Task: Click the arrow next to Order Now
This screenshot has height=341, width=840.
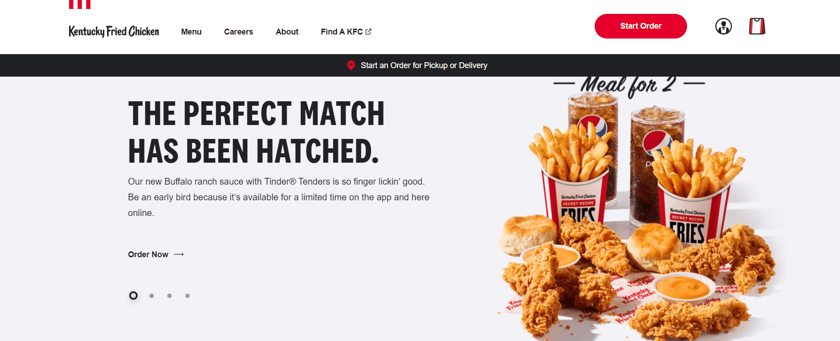Action: tap(179, 255)
